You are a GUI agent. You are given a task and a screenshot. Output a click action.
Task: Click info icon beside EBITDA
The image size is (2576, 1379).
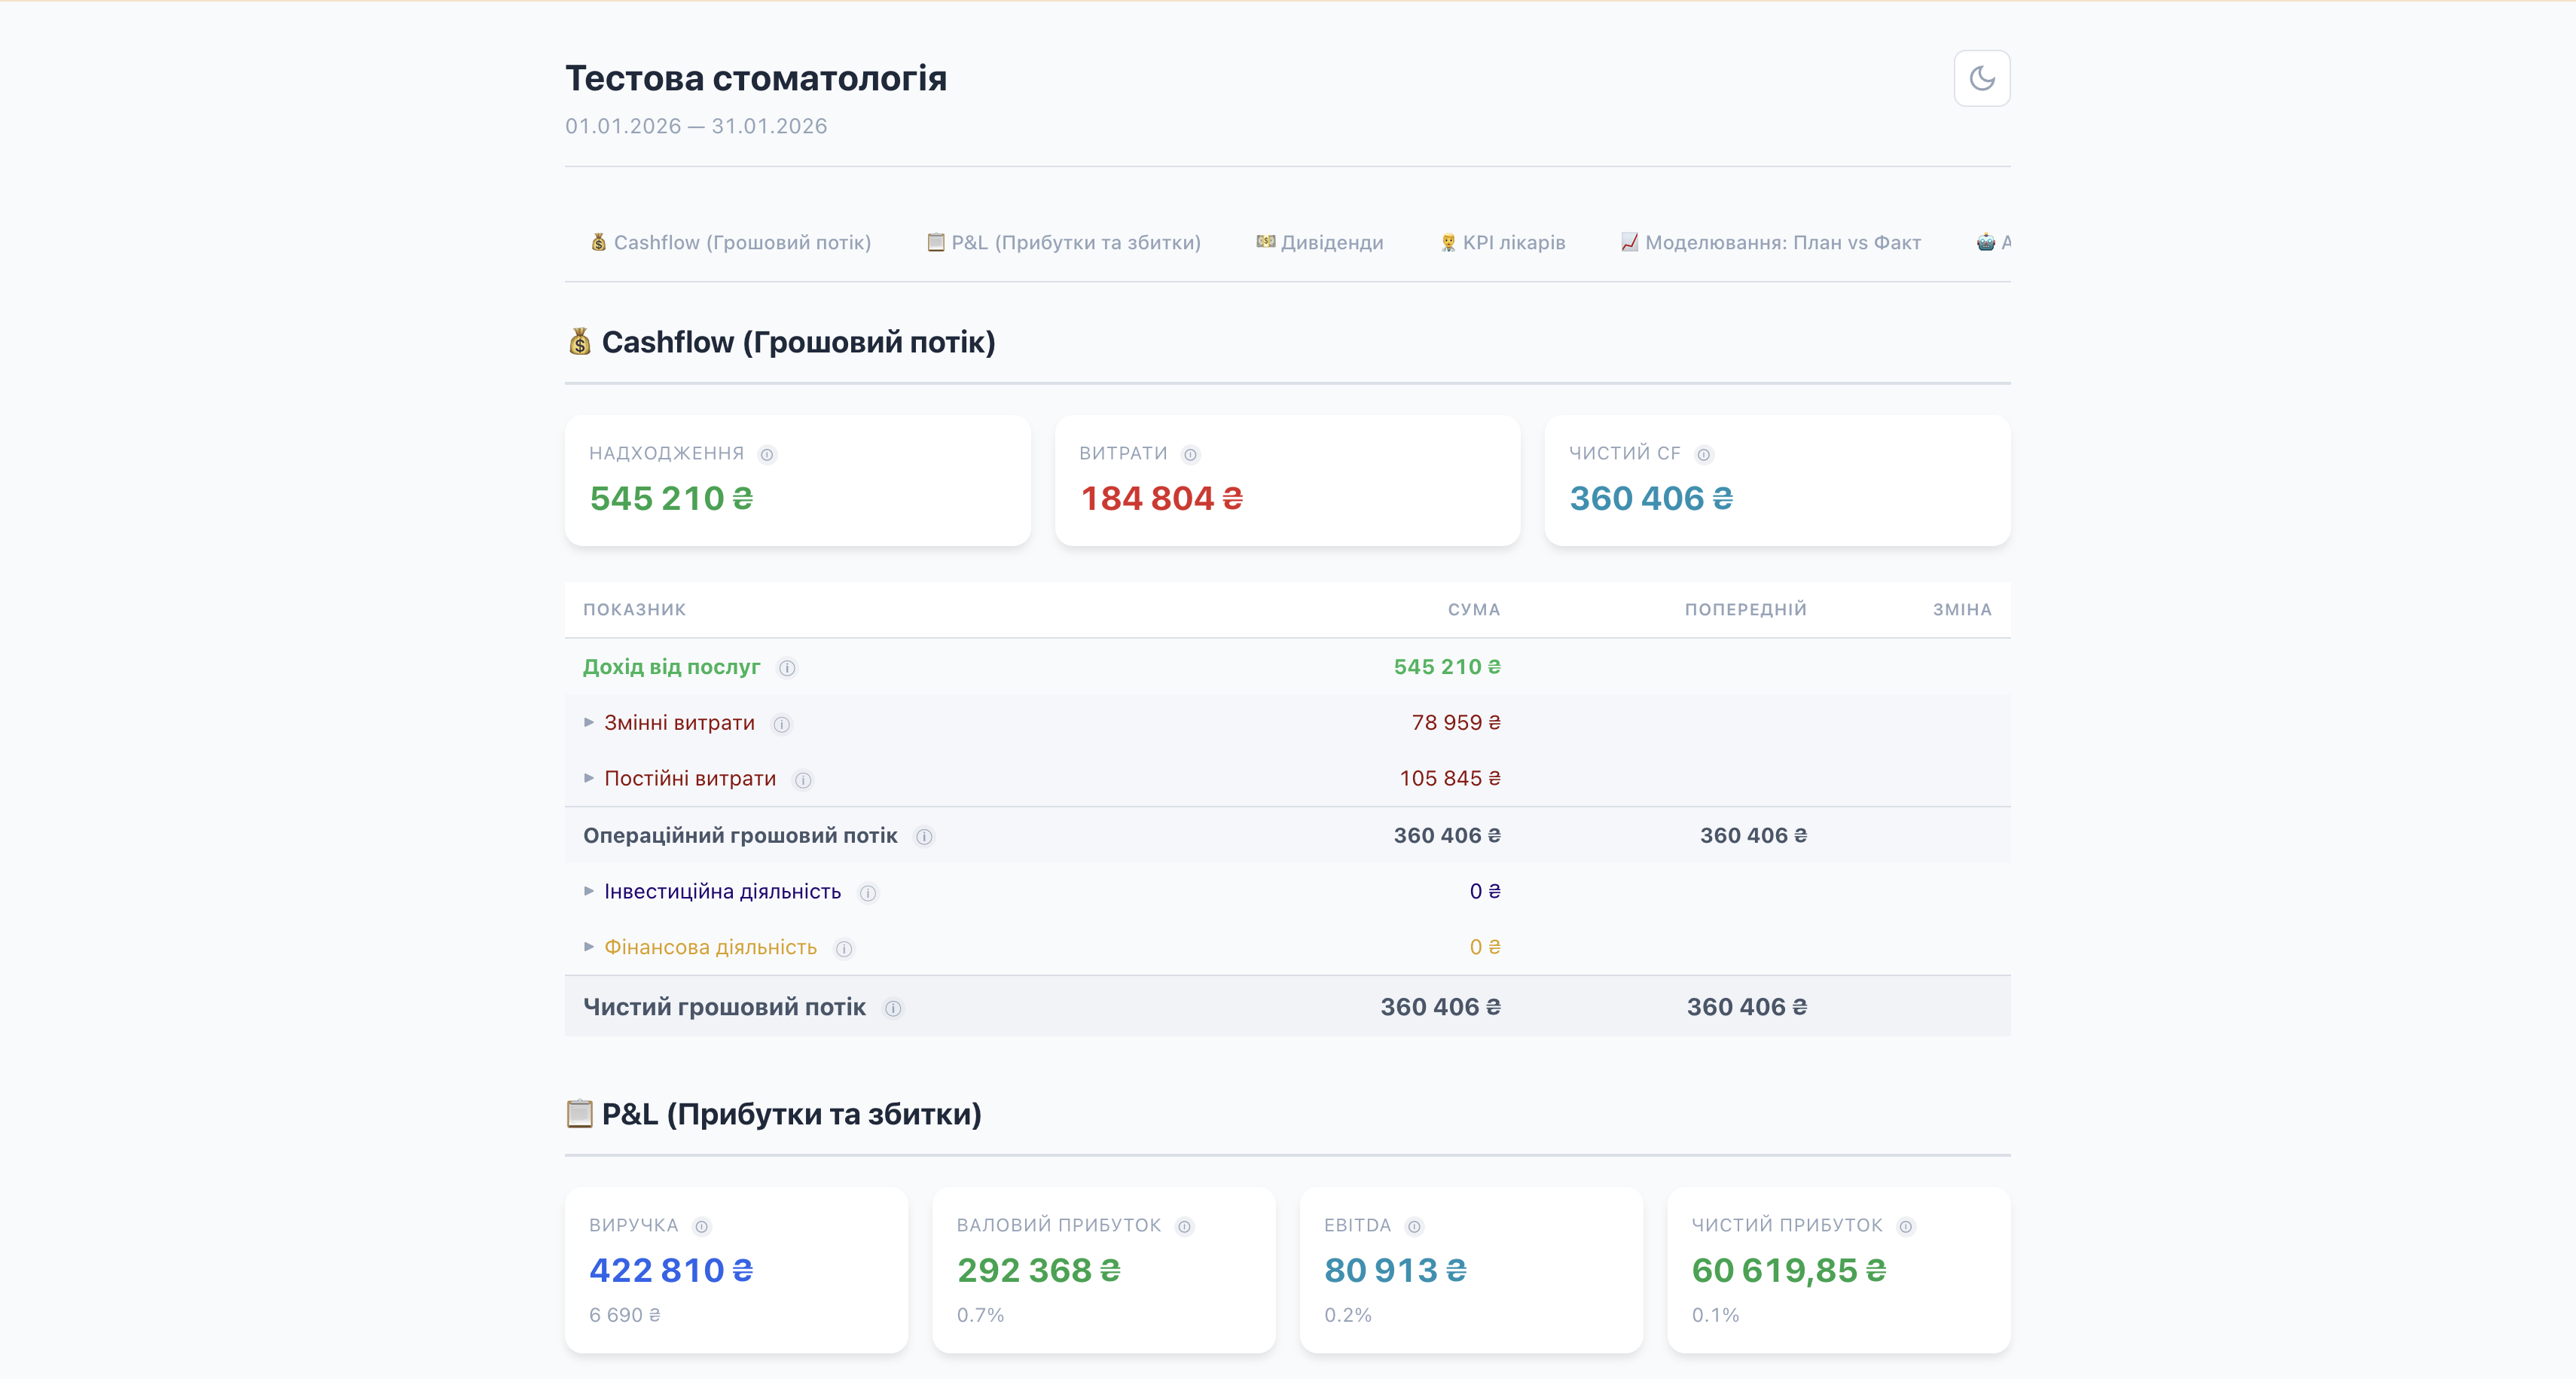tap(1414, 1227)
